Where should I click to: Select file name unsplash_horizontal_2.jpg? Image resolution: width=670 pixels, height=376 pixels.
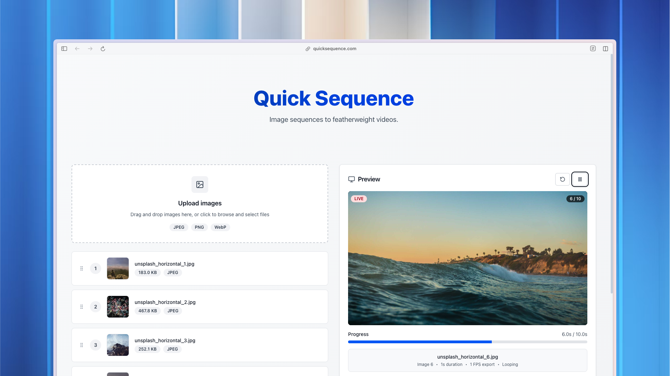pos(165,302)
